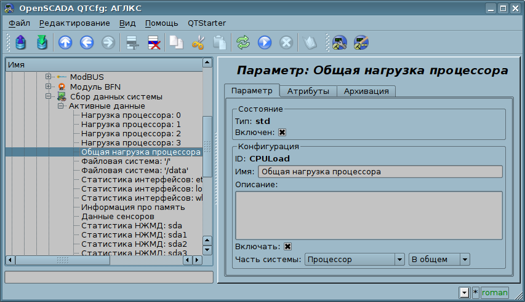Open the 'Процессор' system part dropdown
The height and width of the screenshot is (302, 525).
pyautogui.click(x=355, y=260)
